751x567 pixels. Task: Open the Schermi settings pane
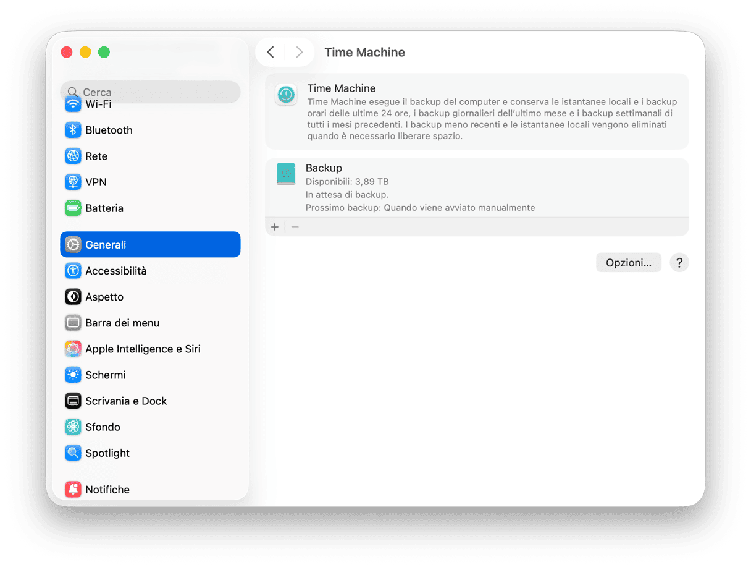pyautogui.click(x=105, y=375)
